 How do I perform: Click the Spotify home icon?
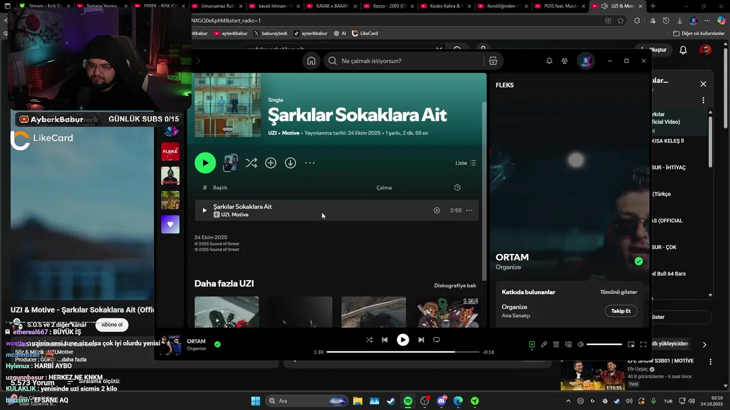[x=311, y=61]
